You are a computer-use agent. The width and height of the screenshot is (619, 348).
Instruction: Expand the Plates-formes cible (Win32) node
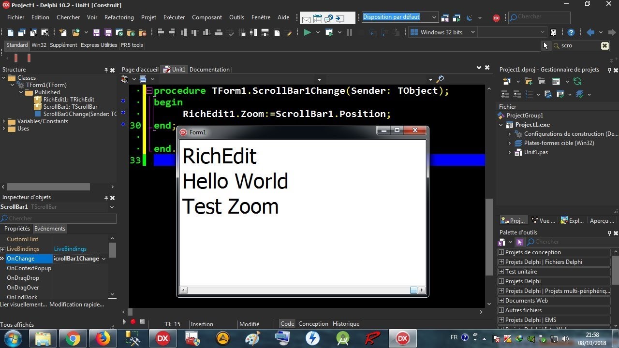pyautogui.click(x=510, y=143)
